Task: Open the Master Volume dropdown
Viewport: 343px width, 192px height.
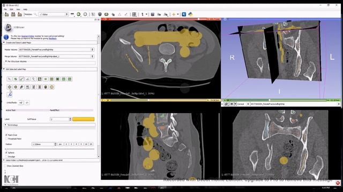Action: (56, 50)
